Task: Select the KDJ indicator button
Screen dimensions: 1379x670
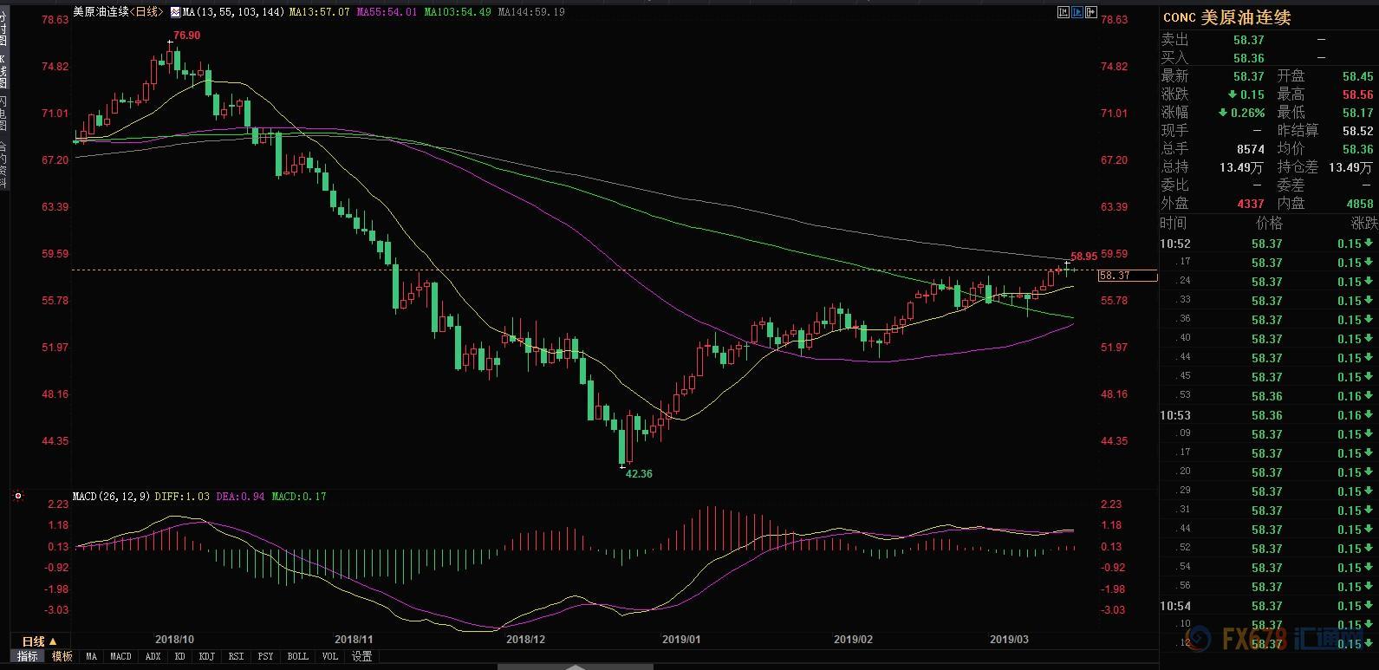Action: pos(206,656)
